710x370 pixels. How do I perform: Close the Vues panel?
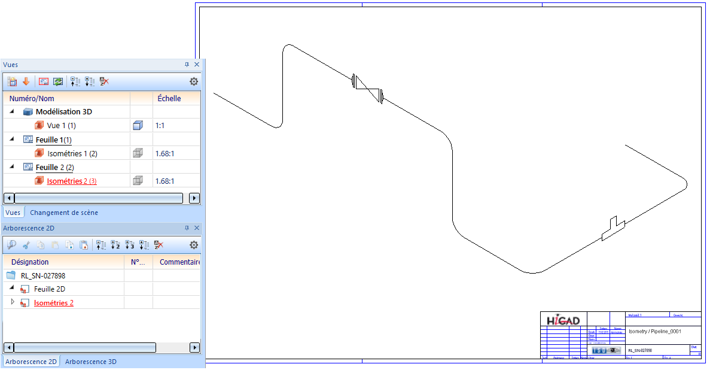197,65
